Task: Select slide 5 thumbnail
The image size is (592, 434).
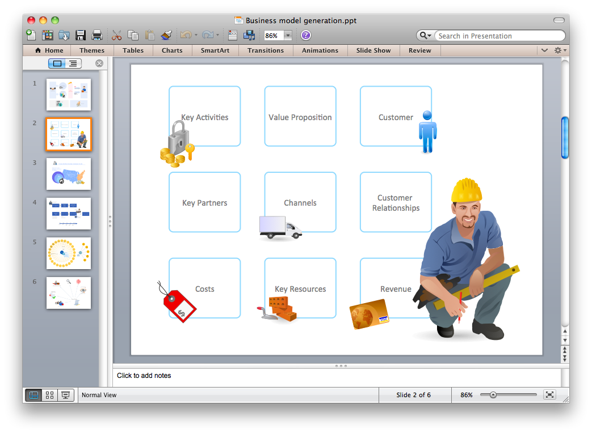Action: pyautogui.click(x=68, y=253)
